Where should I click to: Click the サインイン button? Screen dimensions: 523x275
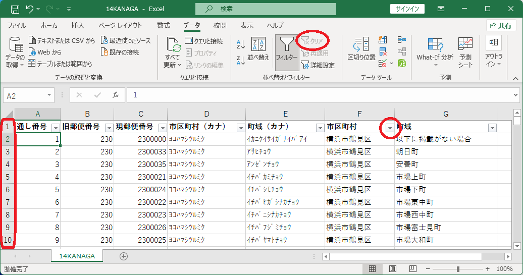[407, 9]
